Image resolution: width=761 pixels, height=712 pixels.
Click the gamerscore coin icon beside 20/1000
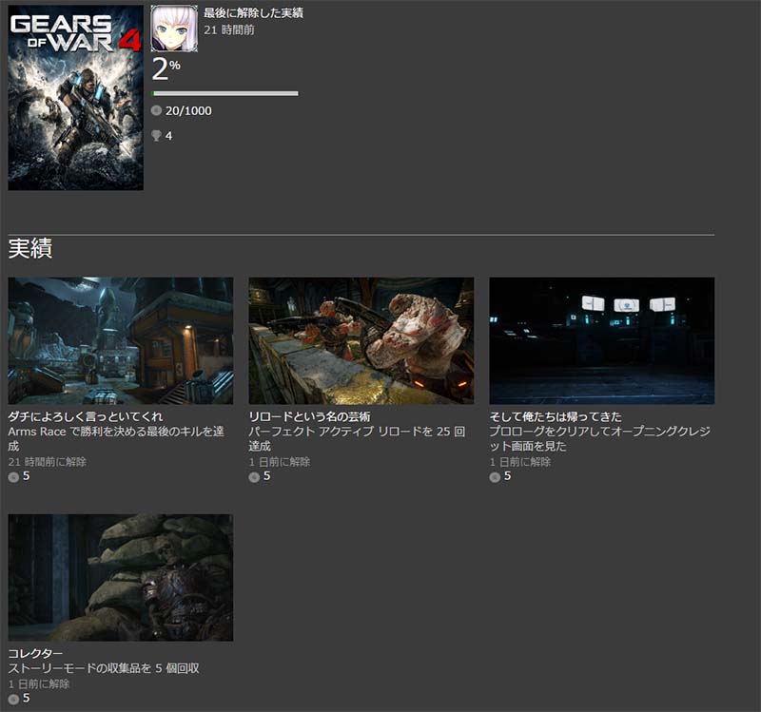pos(156,110)
